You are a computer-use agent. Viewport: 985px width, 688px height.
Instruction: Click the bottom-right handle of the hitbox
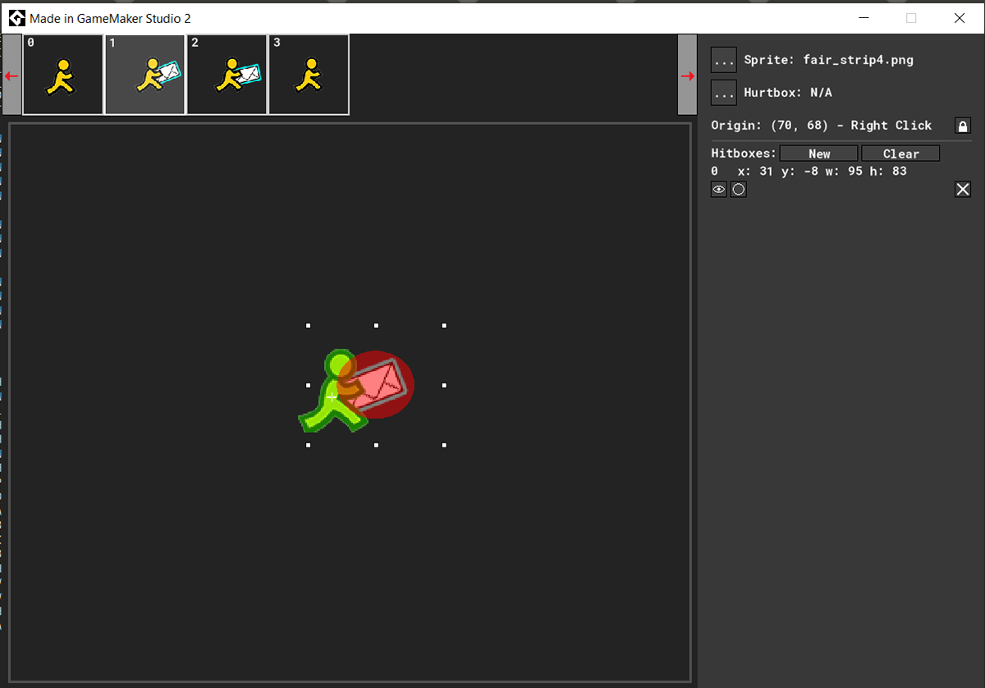coord(444,445)
